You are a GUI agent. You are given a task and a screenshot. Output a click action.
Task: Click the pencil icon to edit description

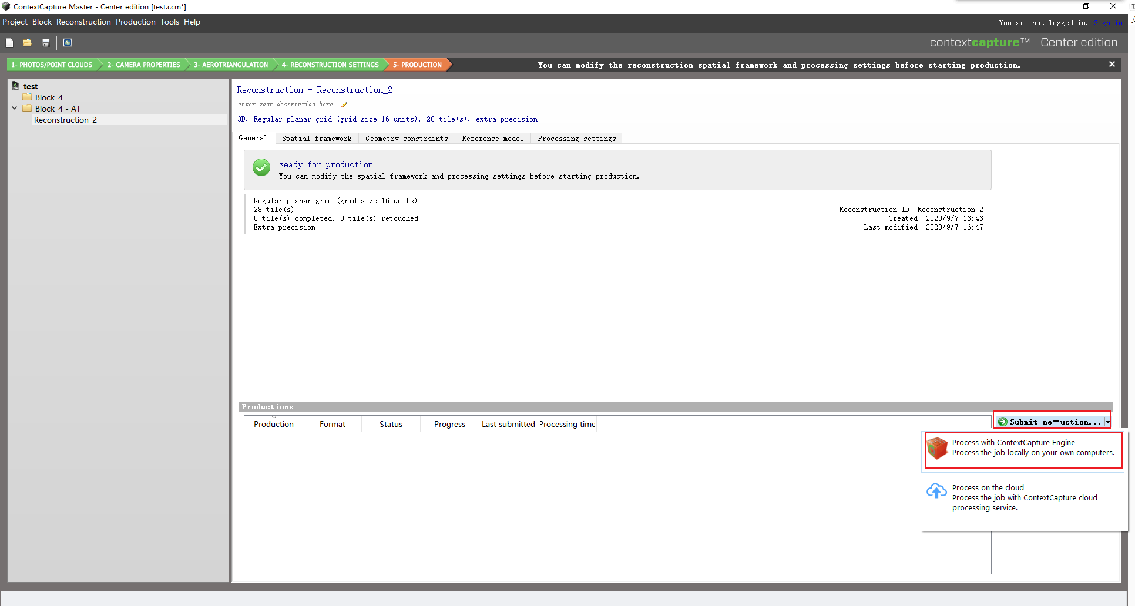[344, 105]
